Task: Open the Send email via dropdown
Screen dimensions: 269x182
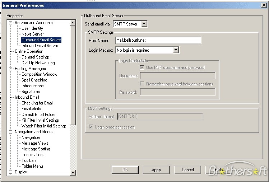Action: [144, 24]
